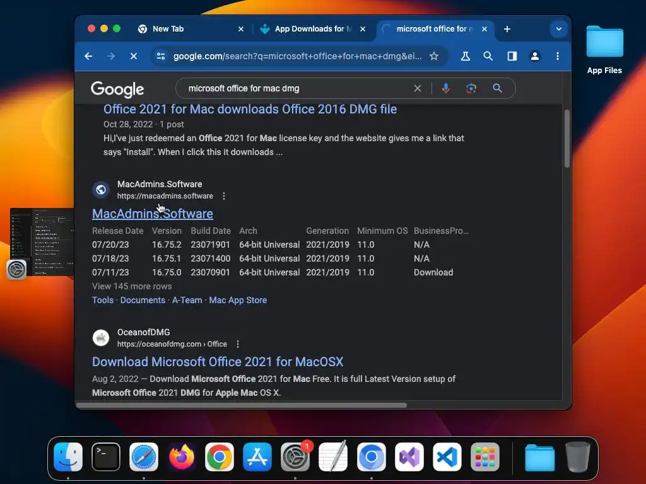Open the Tools sitelink
Screen dimensions: 646x484
[103, 300]
